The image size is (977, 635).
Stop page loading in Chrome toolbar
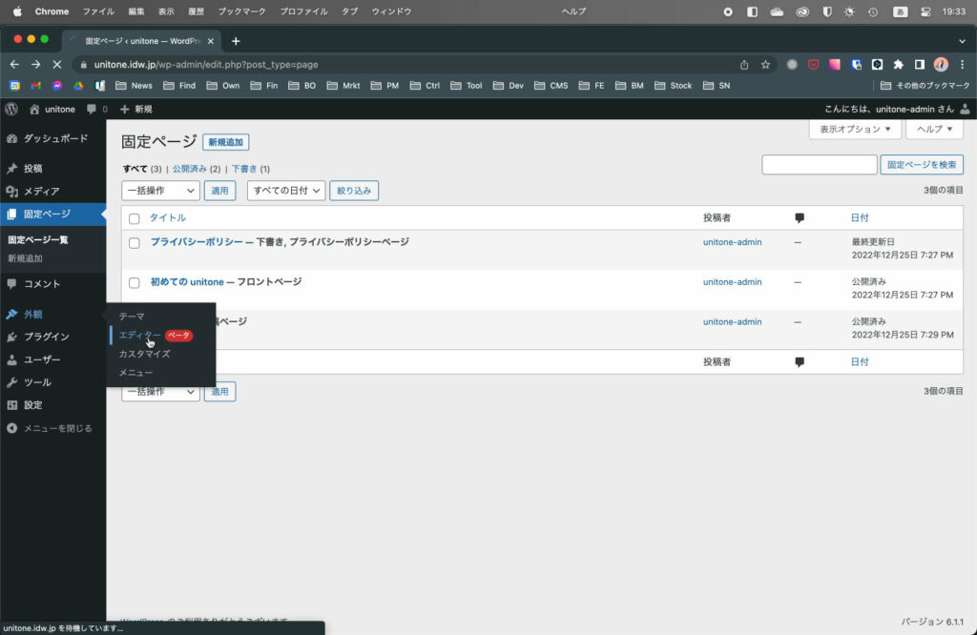(x=57, y=65)
